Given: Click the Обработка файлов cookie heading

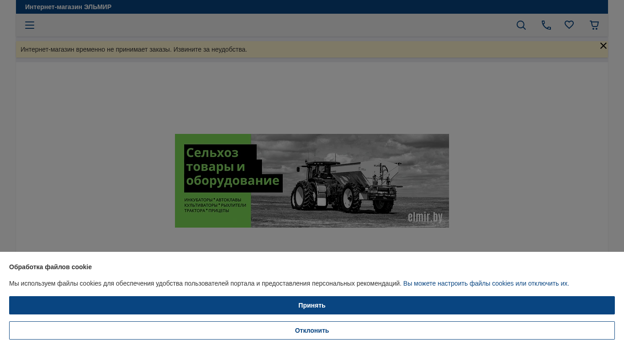Looking at the screenshot, I should (50, 267).
